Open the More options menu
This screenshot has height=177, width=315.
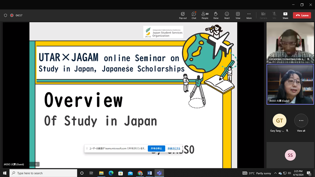(249, 16)
